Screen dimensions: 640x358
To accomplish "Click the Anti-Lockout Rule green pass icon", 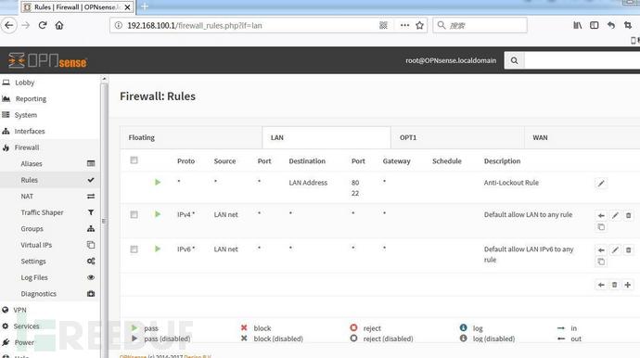I will [158, 183].
